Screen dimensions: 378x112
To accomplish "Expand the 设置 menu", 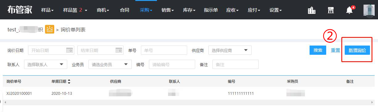I will pos(276,10).
